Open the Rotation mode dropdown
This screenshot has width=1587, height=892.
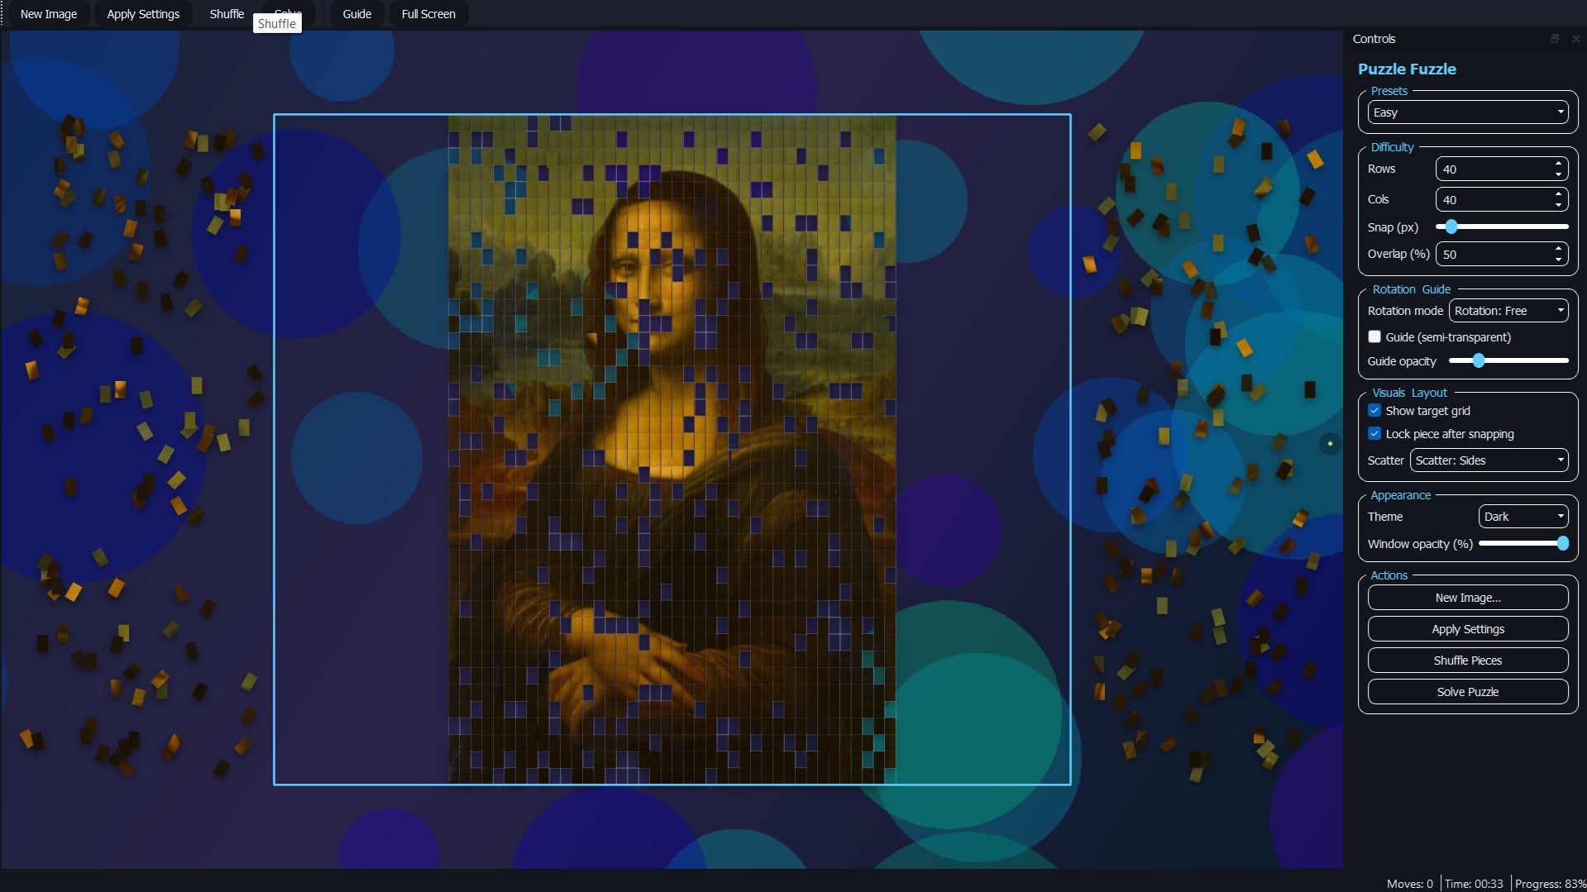tap(1508, 311)
